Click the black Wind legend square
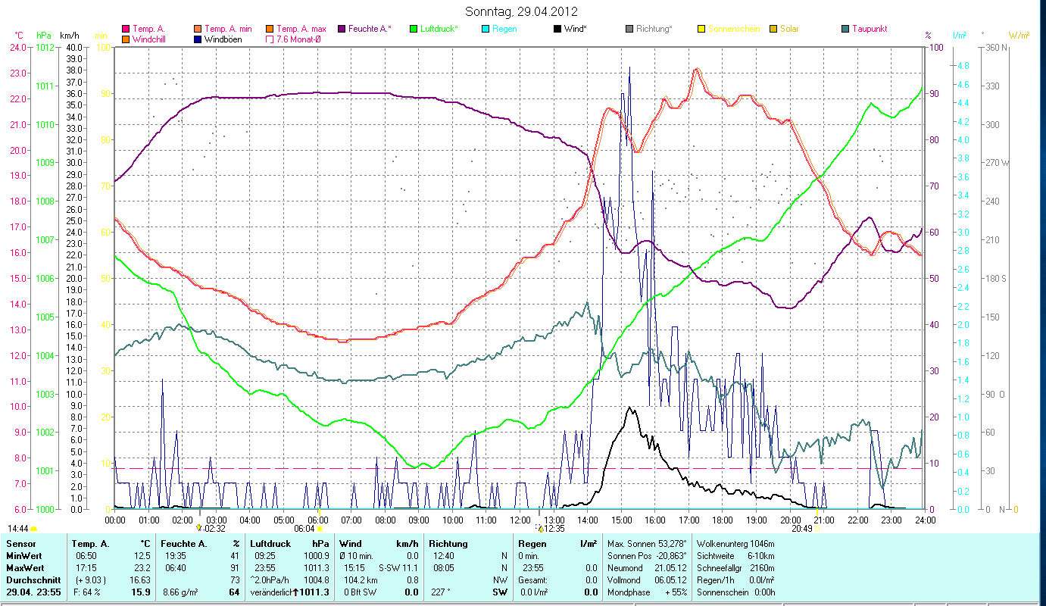1046x606 pixels. tap(557, 30)
